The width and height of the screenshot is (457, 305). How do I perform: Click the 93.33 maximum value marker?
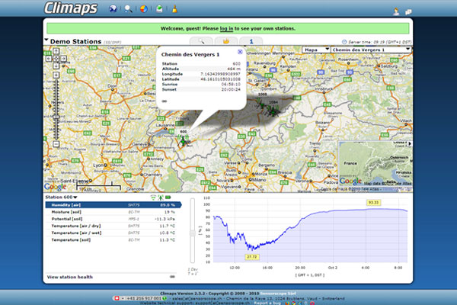click(373, 202)
